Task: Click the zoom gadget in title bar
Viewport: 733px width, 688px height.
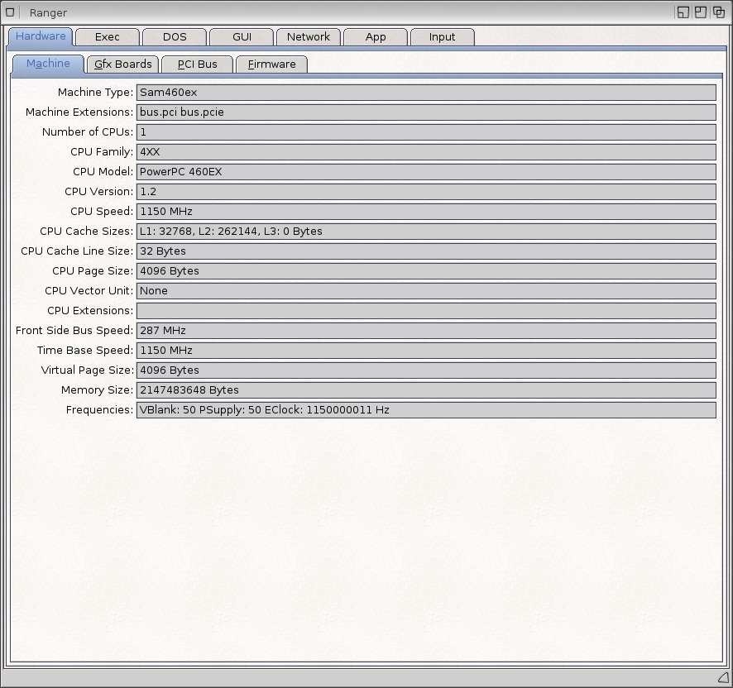Action: pos(701,12)
